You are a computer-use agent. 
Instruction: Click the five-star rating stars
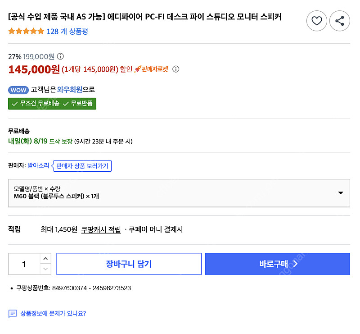25,32
